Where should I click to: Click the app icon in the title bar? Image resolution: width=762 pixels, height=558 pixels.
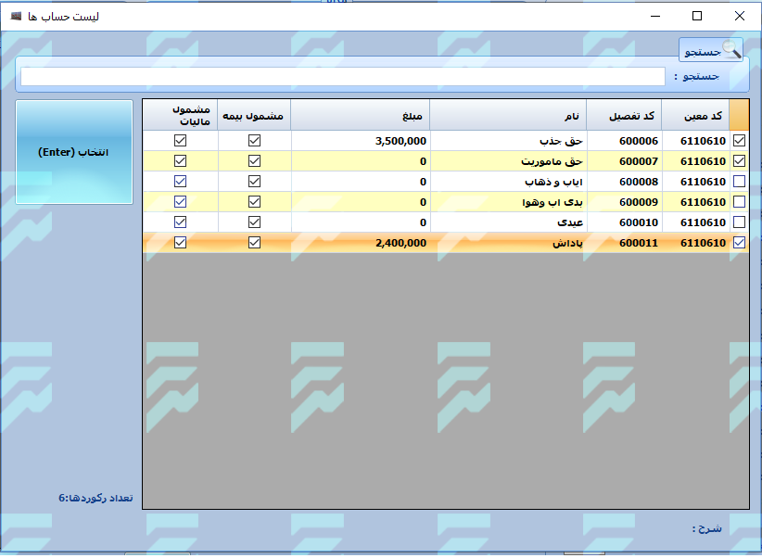(16, 16)
